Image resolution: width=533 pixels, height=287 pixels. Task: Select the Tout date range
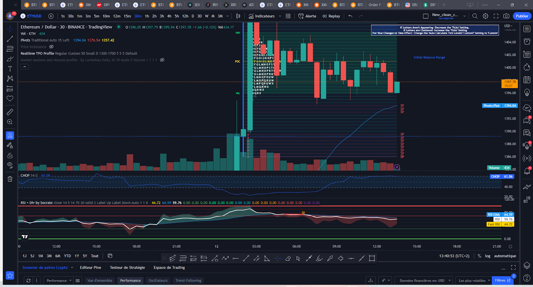click(95, 256)
